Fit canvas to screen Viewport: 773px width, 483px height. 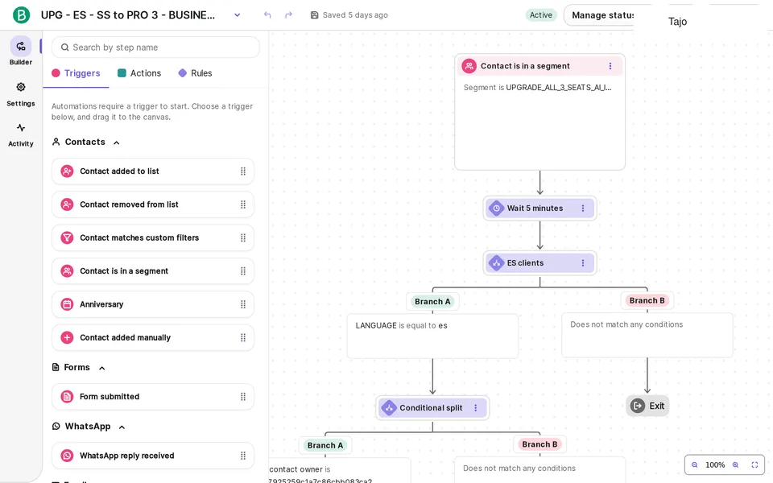[x=754, y=464]
